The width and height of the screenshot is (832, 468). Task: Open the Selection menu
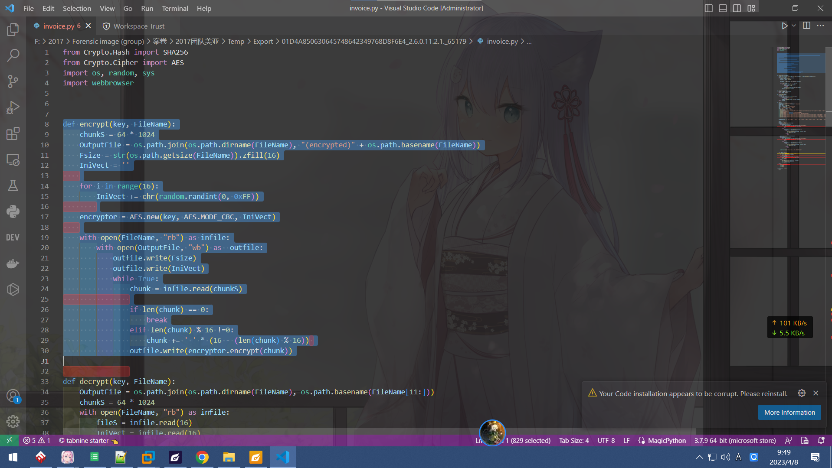[77, 8]
